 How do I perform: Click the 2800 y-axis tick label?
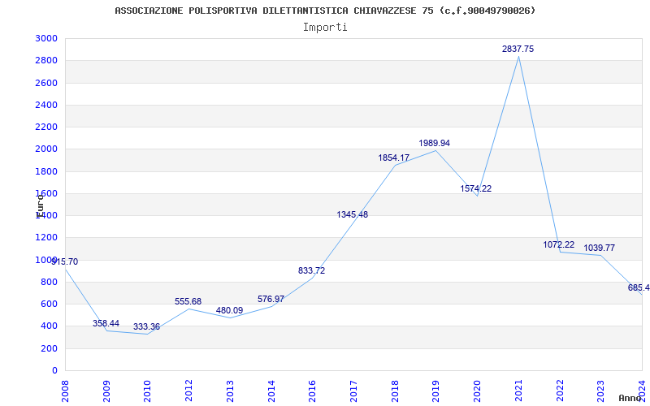point(46,60)
